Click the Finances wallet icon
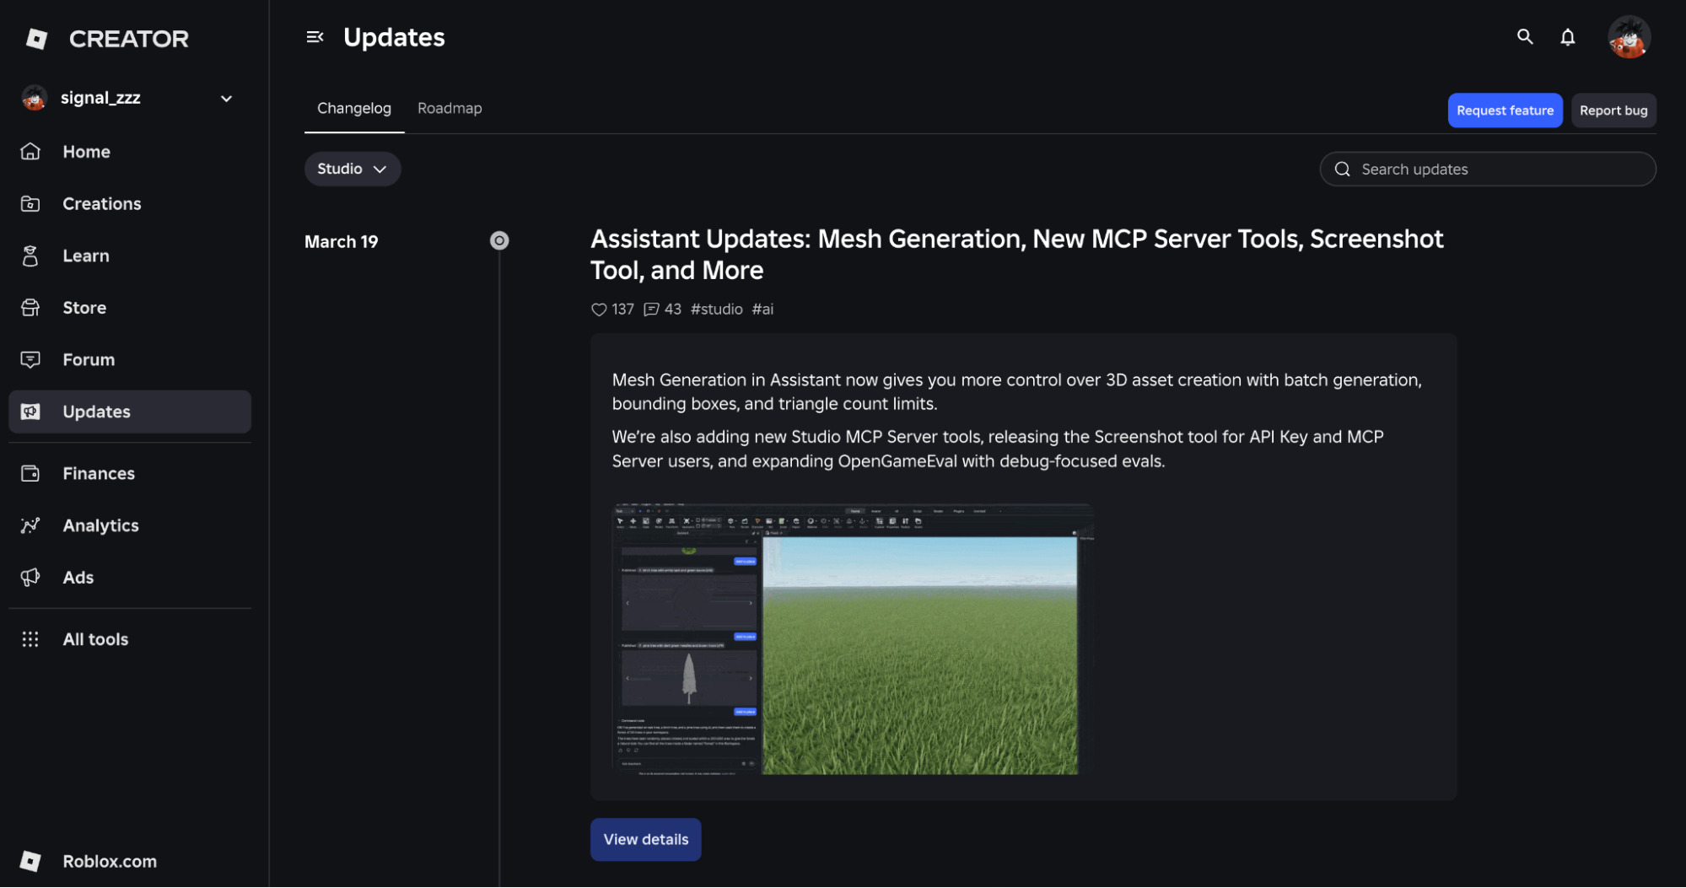This screenshot has height=888, width=1686. (30, 474)
